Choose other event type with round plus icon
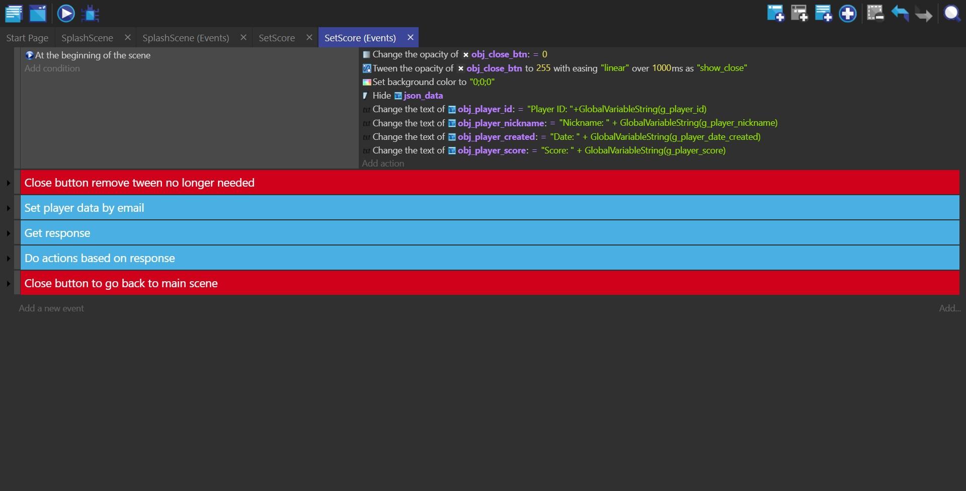966x491 pixels. coord(848,13)
